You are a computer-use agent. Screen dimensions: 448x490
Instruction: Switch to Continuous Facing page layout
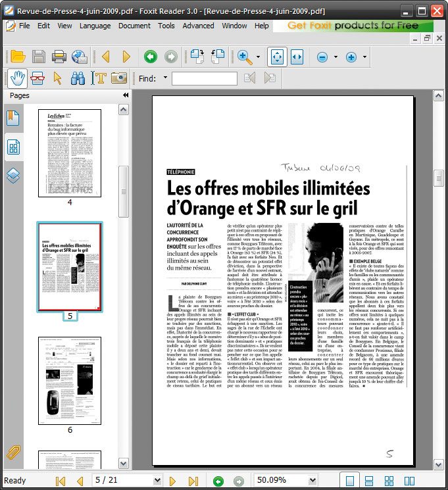pos(389,481)
